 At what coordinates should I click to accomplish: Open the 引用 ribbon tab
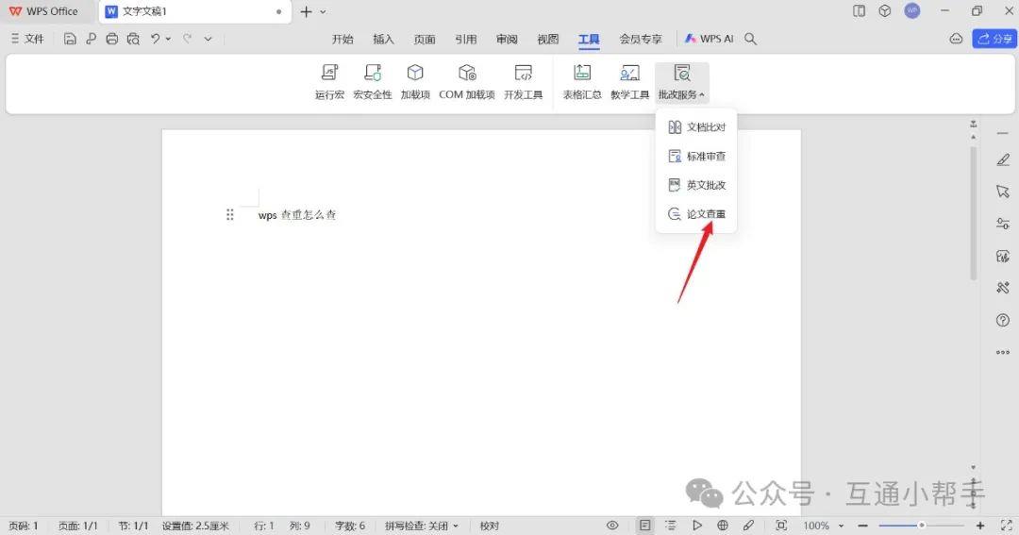pyautogui.click(x=465, y=39)
